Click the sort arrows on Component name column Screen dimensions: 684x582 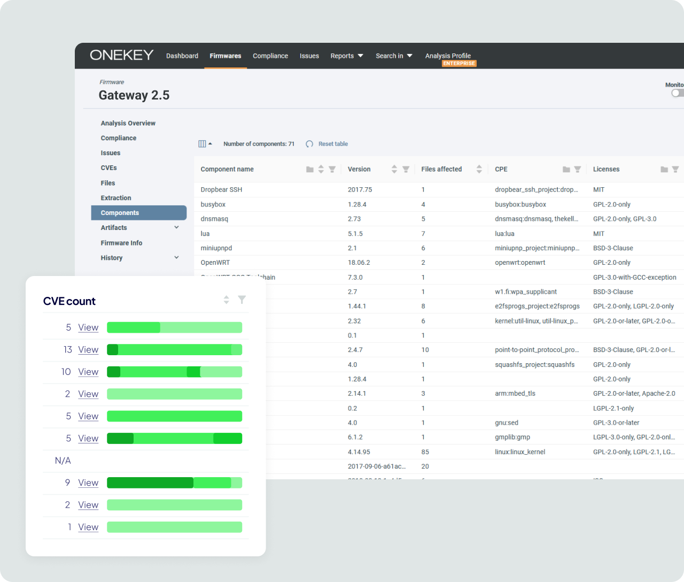(x=321, y=169)
